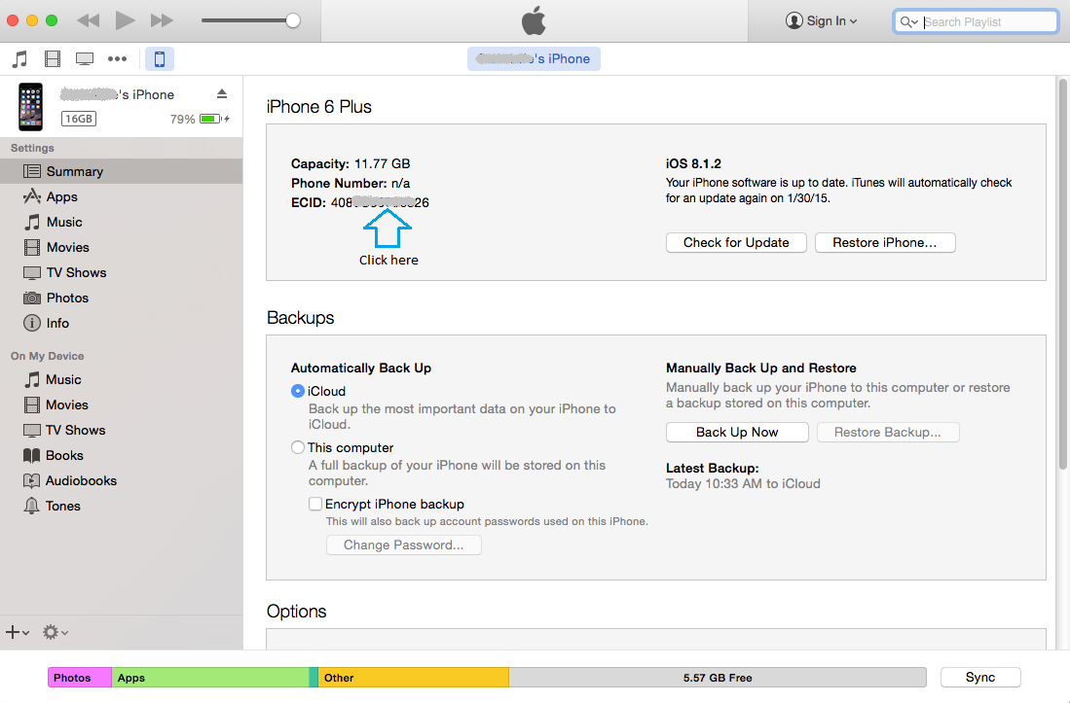Click the 16GB capacity badge
The width and height of the screenshot is (1070, 703).
click(79, 119)
